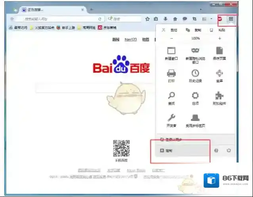Click the hao123 link
This screenshot has height=197, width=253.
(x=131, y=39)
